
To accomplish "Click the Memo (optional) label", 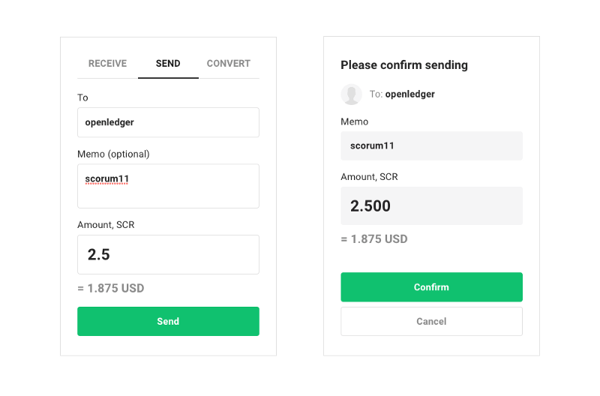I will pyautogui.click(x=113, y=154).
